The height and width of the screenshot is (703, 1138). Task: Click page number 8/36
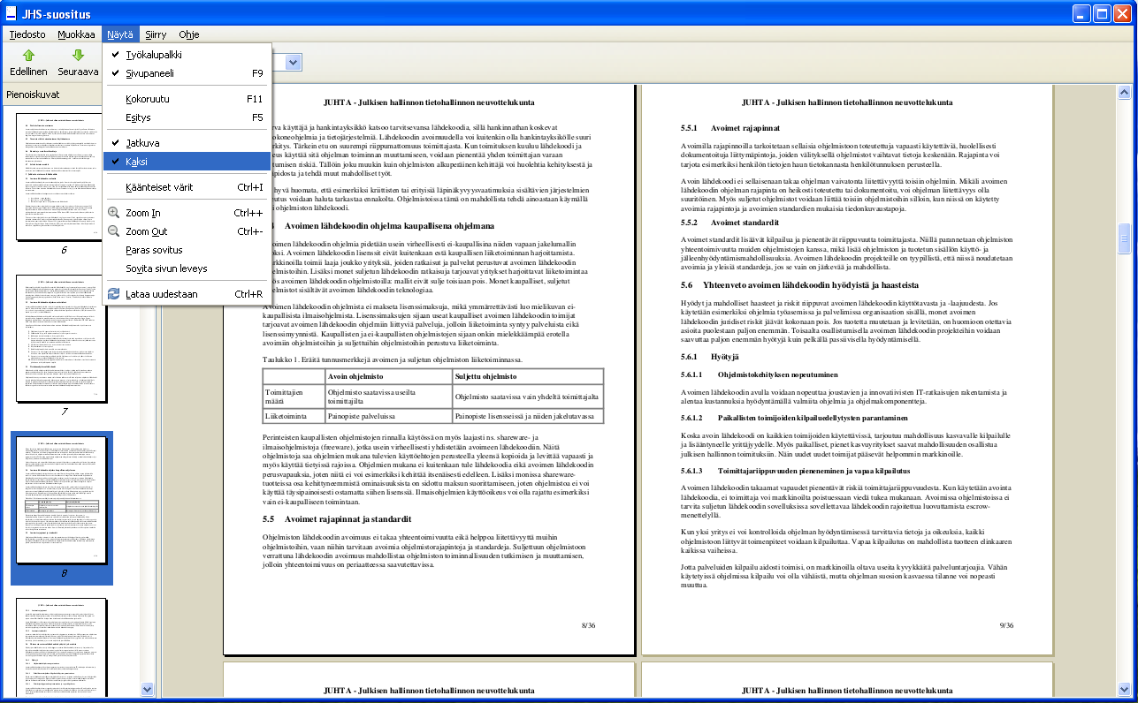point(588,625)
